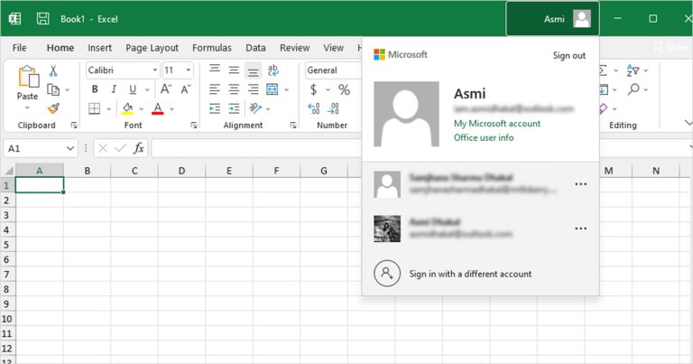Click the Percent Style icon
Screen dimensions: 693x364
point(344,89)
